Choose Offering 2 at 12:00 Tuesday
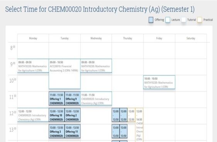This screenshot has height=142, width=217. pyautogui.click(x=73, y=115)
